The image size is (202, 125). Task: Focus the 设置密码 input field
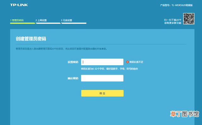(102, 62)
